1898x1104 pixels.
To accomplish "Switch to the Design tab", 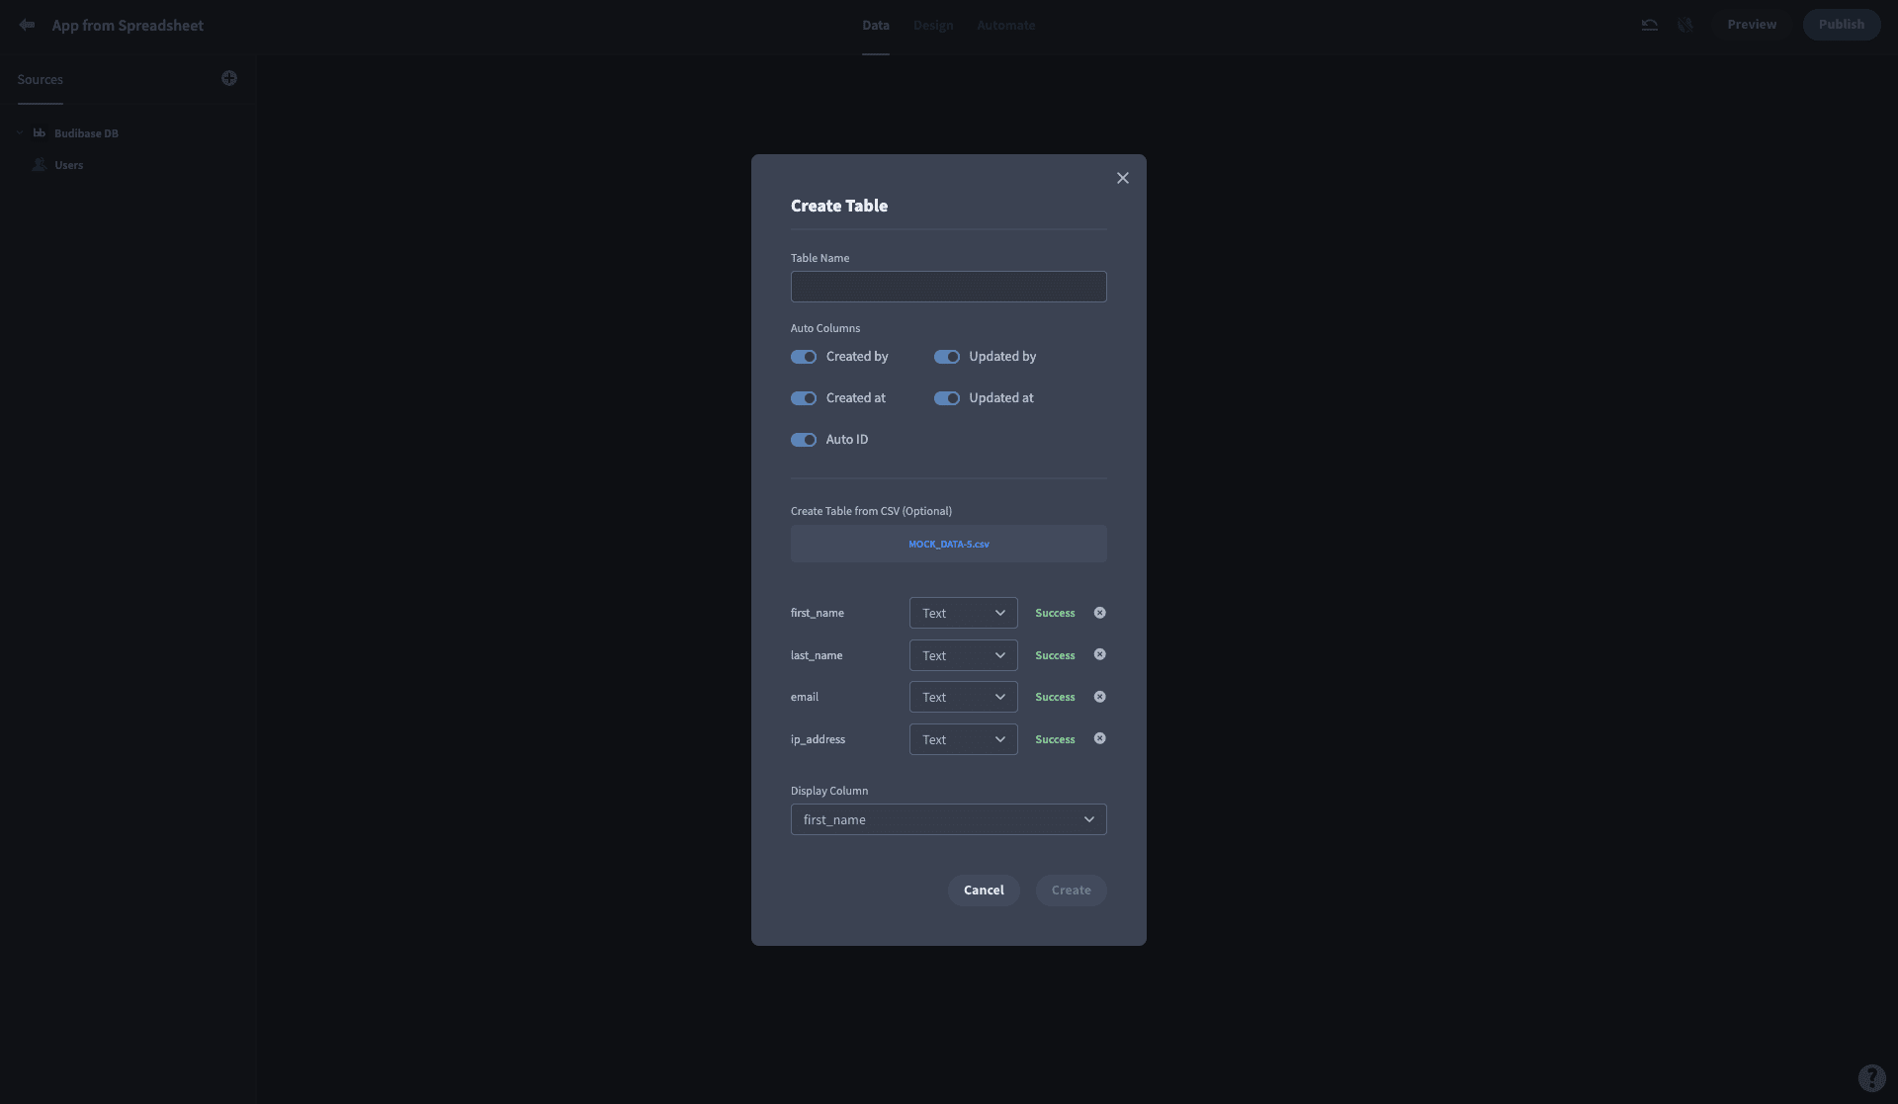I will [x=933, y=25].
